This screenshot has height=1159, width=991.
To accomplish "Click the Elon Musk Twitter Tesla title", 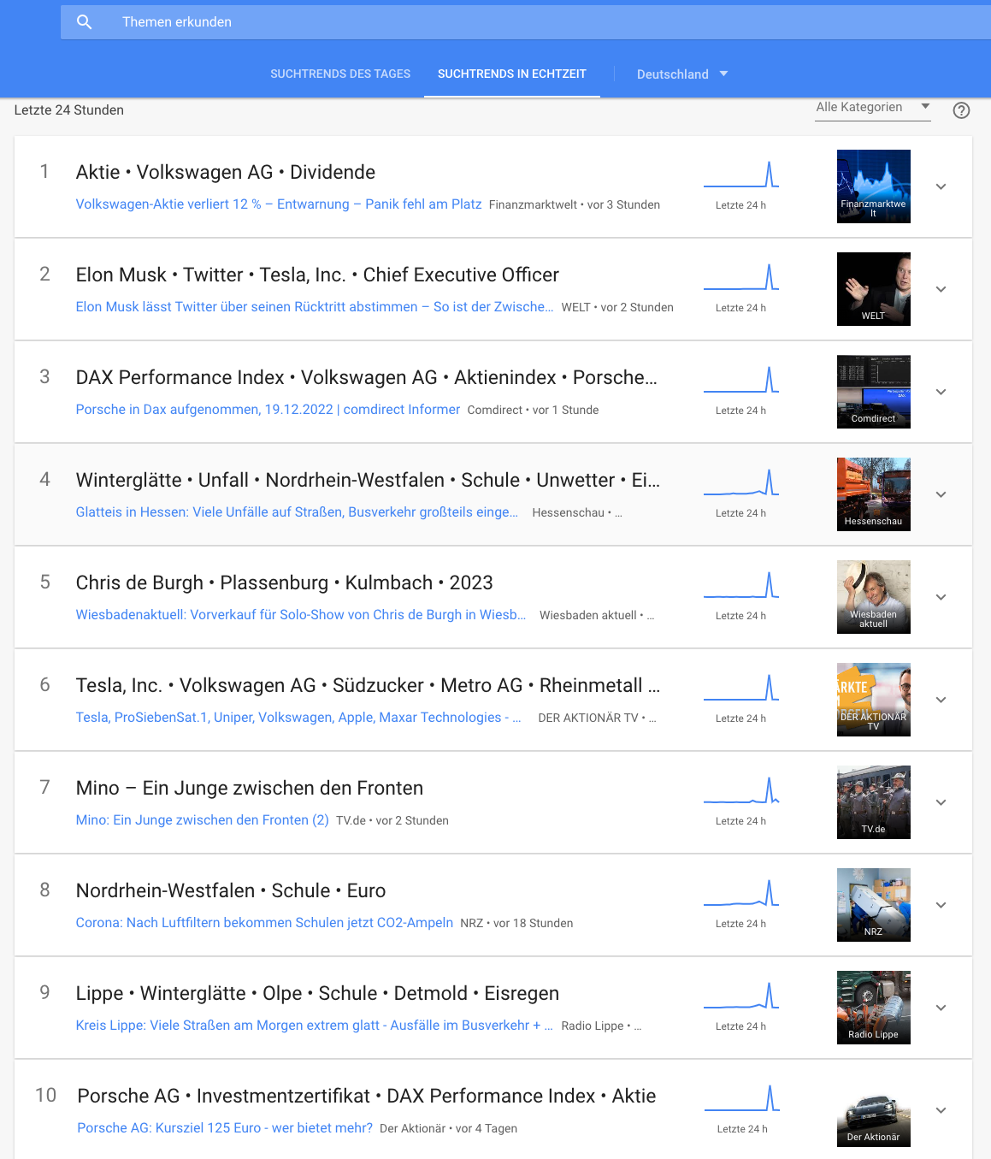I will tap(317, 275).
